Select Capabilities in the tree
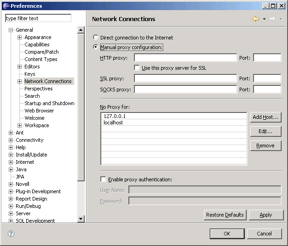Screen dimensions: 288x246 pos(37,45)
